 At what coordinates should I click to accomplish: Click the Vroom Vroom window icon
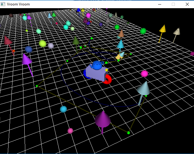coord(3,4)
